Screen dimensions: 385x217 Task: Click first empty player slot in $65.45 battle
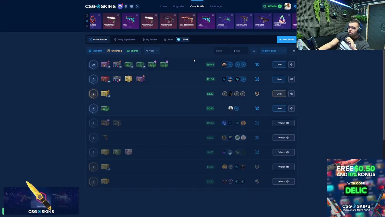[x=230, y=64]
